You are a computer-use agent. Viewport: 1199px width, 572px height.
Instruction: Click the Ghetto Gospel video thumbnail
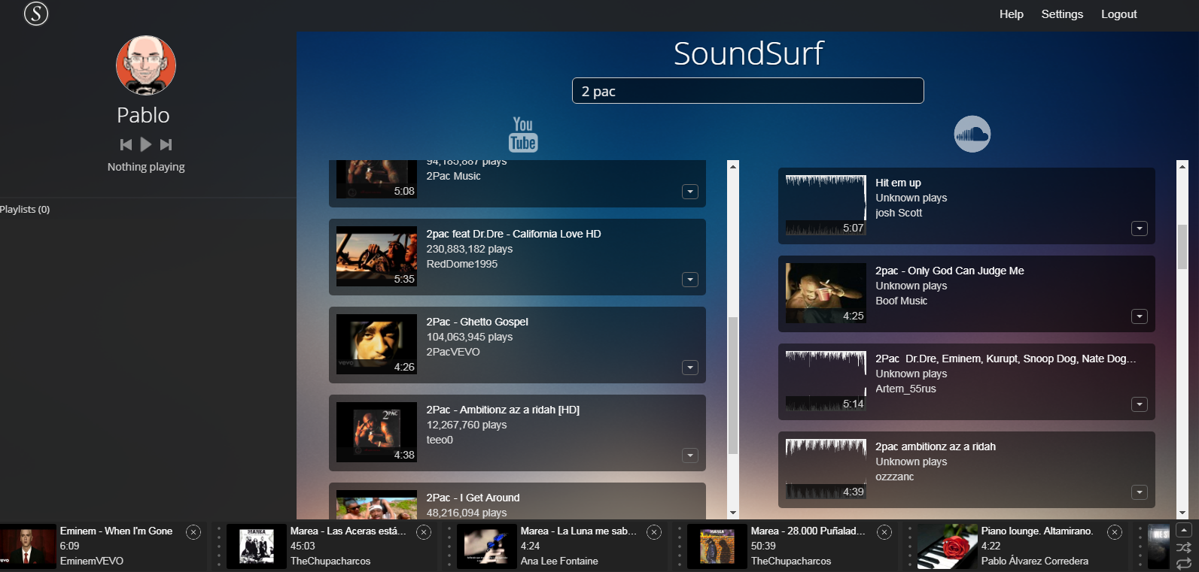tap(376, 344)
